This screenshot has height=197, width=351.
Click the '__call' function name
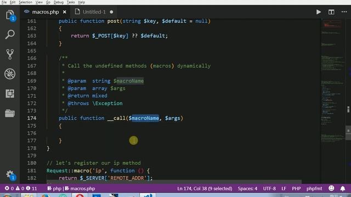116,118
